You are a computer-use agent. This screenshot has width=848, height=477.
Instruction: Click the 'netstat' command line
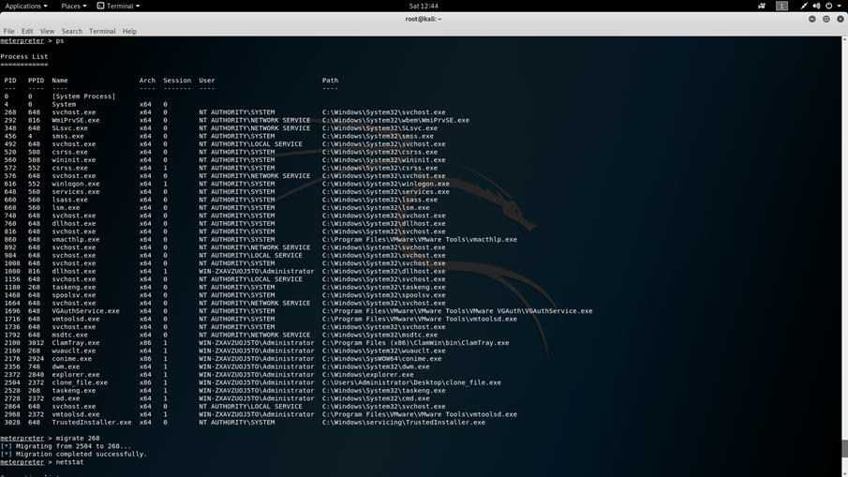(x=42, y=462)
